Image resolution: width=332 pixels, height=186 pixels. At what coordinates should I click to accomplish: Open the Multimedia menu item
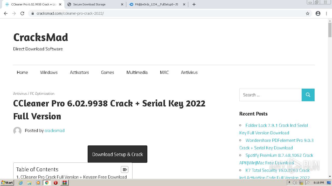pos(137,72)
